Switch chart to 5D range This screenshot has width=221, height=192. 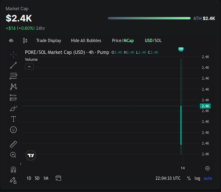(x=37, y=178)
